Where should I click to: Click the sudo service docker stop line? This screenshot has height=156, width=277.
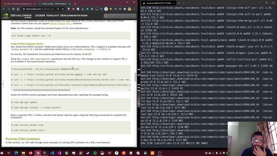click(27, 125)
